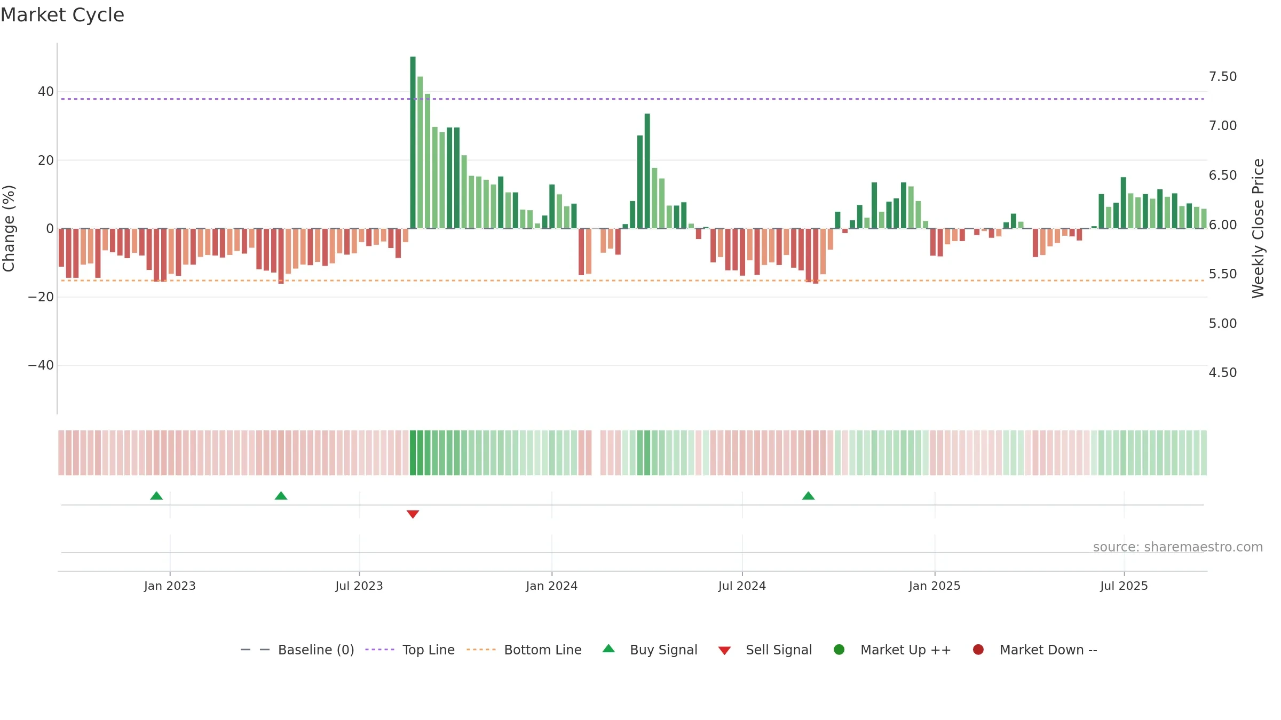Click the green circle icon in legend
The height and width of the screenshot is (720, 1281).
[x=839, y=650]
